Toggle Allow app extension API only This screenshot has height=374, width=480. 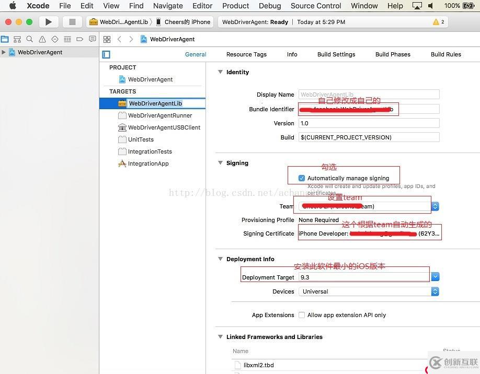tap(302, 315)
